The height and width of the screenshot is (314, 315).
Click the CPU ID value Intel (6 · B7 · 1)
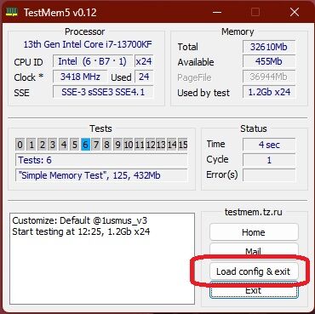(x=93, y=61)
